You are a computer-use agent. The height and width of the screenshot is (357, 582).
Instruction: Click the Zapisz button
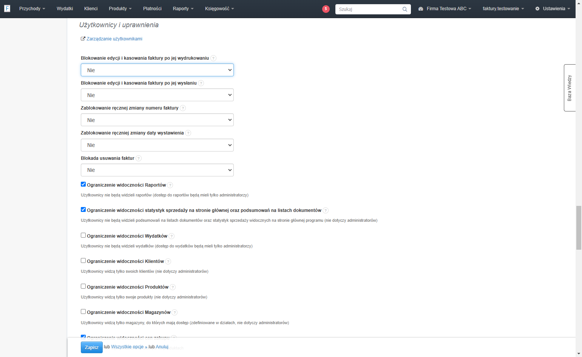point(92,348)
